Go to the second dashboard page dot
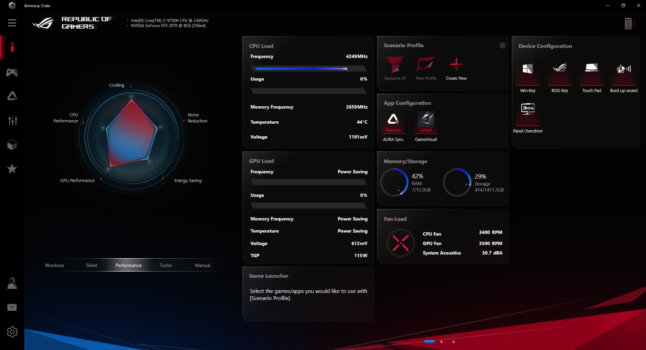The image size is (646, 350). tap(442, 342)
